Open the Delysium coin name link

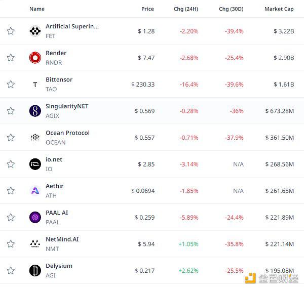click(x=59, y=266)
